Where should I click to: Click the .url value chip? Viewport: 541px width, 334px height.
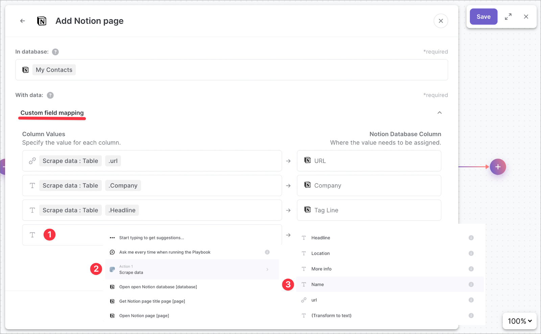[113, 161]
